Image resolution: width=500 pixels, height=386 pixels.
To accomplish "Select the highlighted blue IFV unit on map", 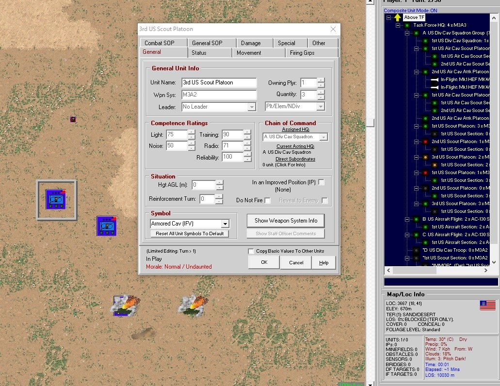I will (x=56, y=199).
